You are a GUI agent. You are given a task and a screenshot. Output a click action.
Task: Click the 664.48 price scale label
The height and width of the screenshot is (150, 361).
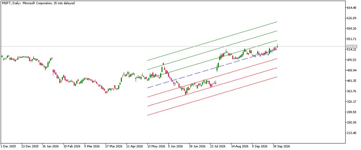tap(351, 7)
